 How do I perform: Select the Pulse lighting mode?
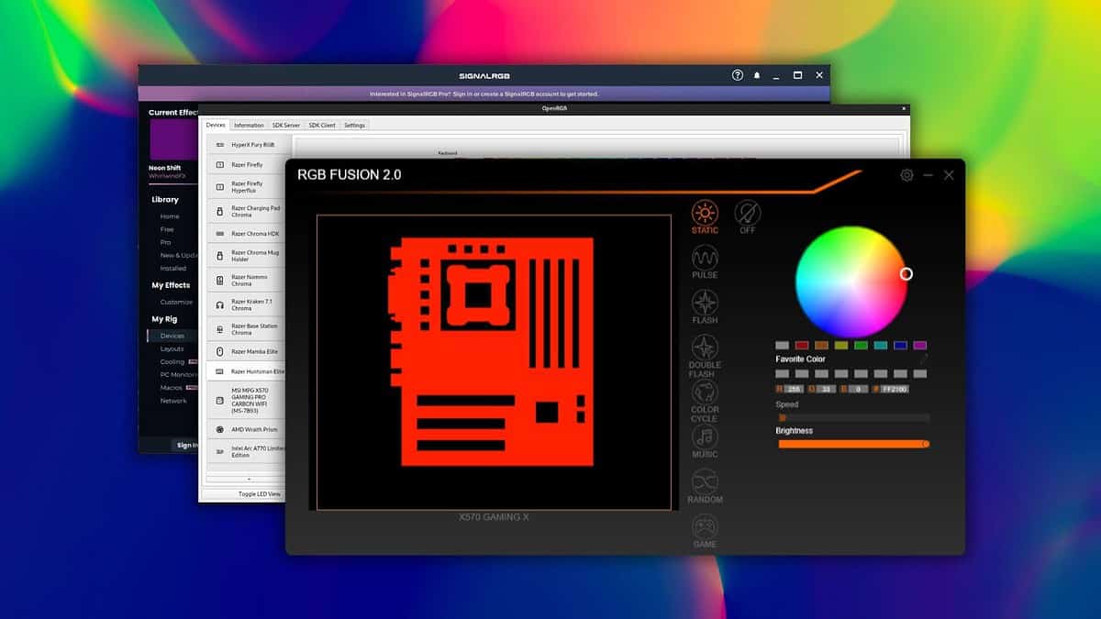[704, 258]
